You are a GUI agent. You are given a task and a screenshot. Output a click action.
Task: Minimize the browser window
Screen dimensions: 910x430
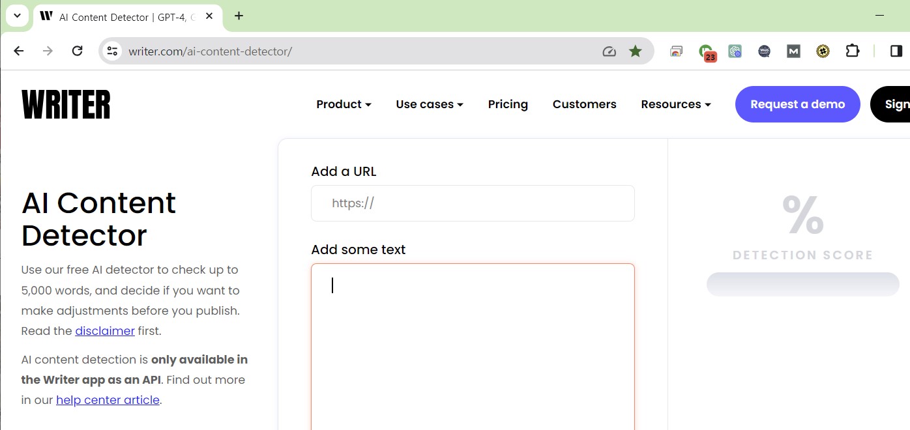(x=880, y=14)
